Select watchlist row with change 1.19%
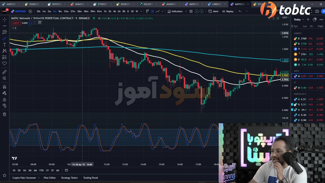This screenshot has height=183, width=325. 308,54
